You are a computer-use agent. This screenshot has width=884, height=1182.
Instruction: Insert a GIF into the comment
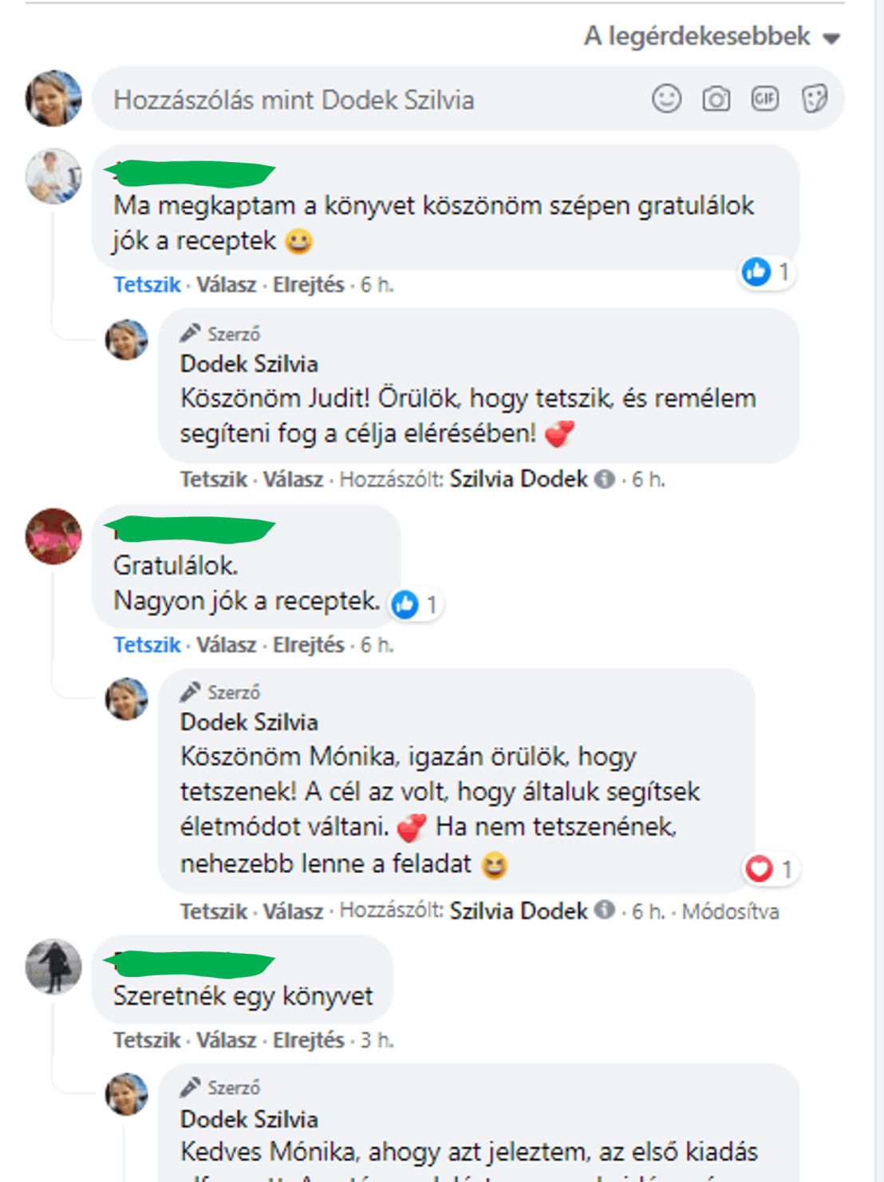tap(765, 99)
